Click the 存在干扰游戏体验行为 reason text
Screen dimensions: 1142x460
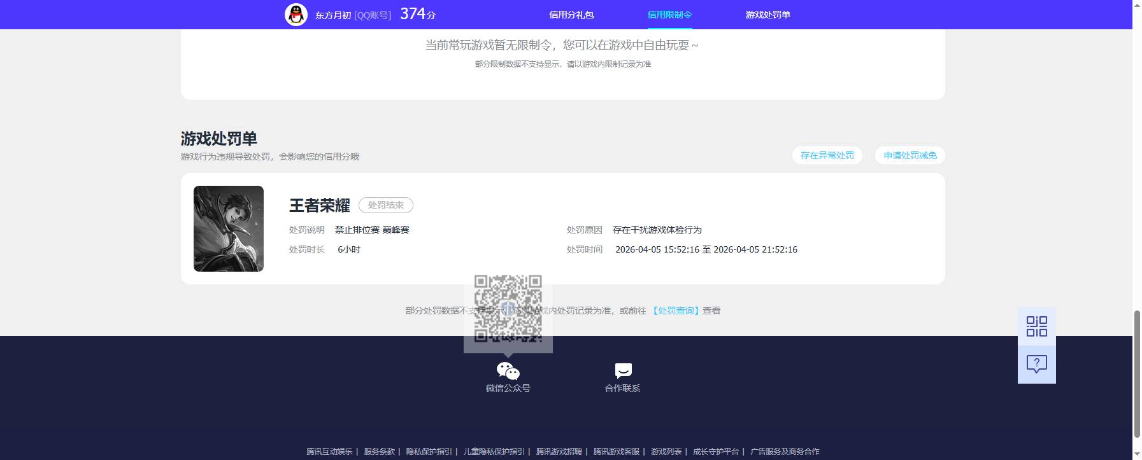pyautogui.click(x=657, y=230)
